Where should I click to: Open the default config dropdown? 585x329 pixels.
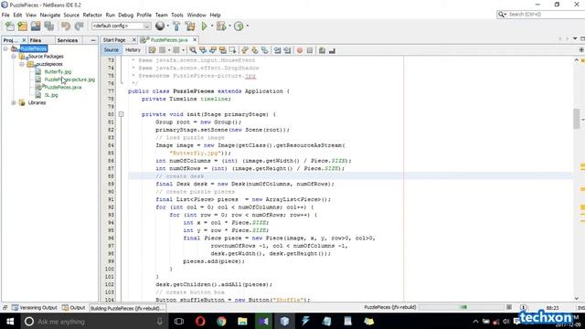121,26
